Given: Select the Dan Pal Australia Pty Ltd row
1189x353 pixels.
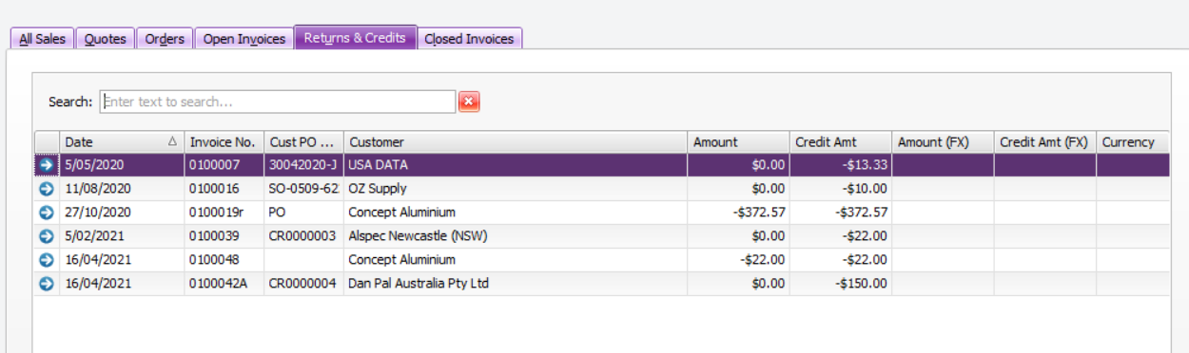Looking at the screenshot, I should tap(602, 284).
